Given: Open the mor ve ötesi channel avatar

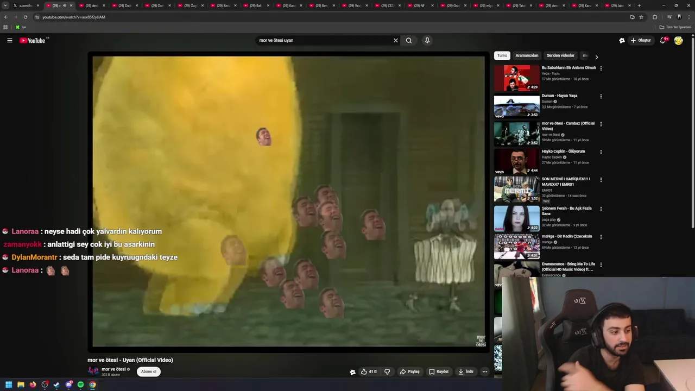Looking at the screenshot, I should coord(93,371).
